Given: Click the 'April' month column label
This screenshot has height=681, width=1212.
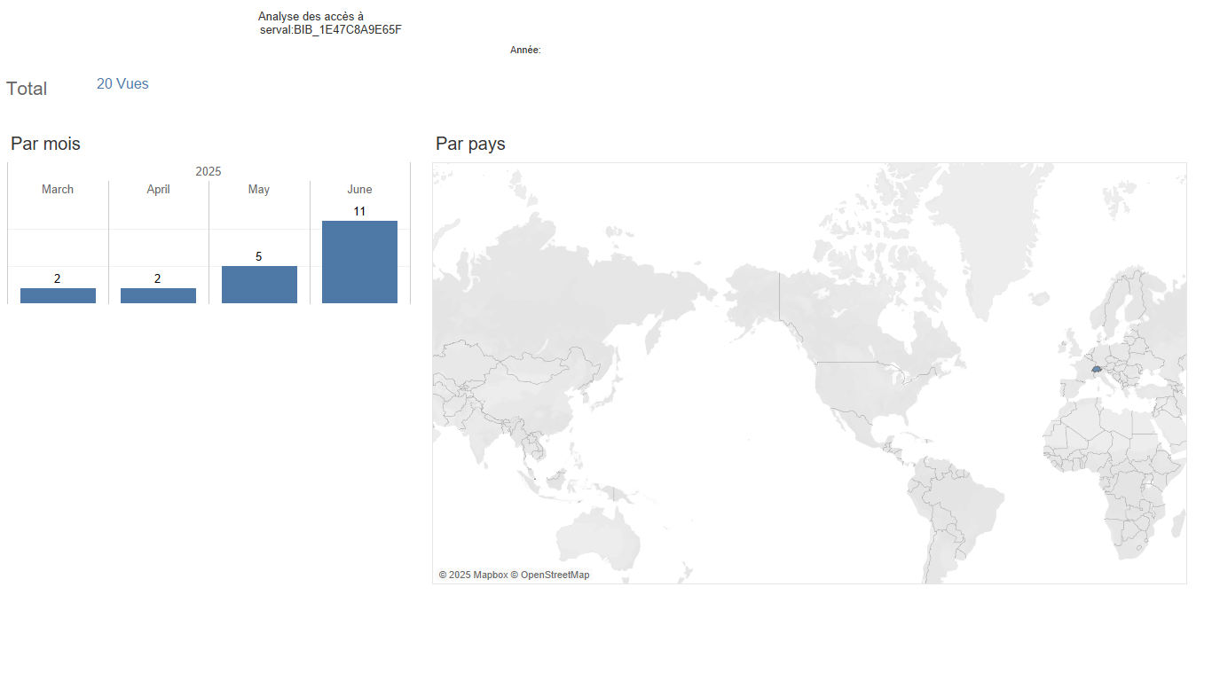Looking at the screenshot, I should pyautogui.click(x=158, y=190).
